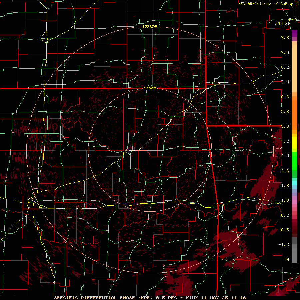The width and height of the screenshot is (300, 300).
Task: Click the 9.0 value on the legend
Action: 285,52
